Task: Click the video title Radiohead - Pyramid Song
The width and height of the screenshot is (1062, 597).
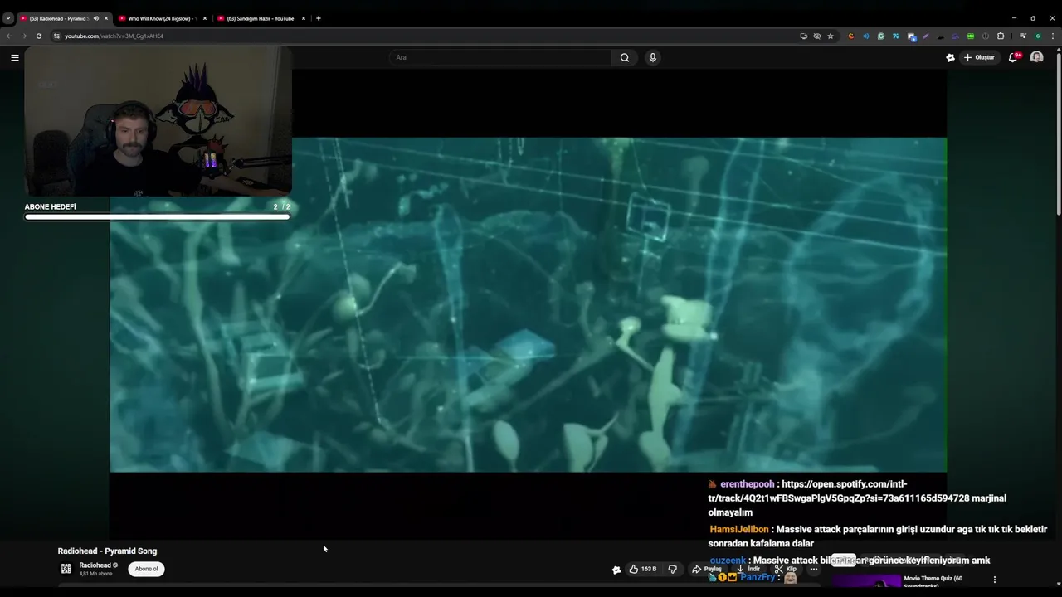Action: pos(107,551)
